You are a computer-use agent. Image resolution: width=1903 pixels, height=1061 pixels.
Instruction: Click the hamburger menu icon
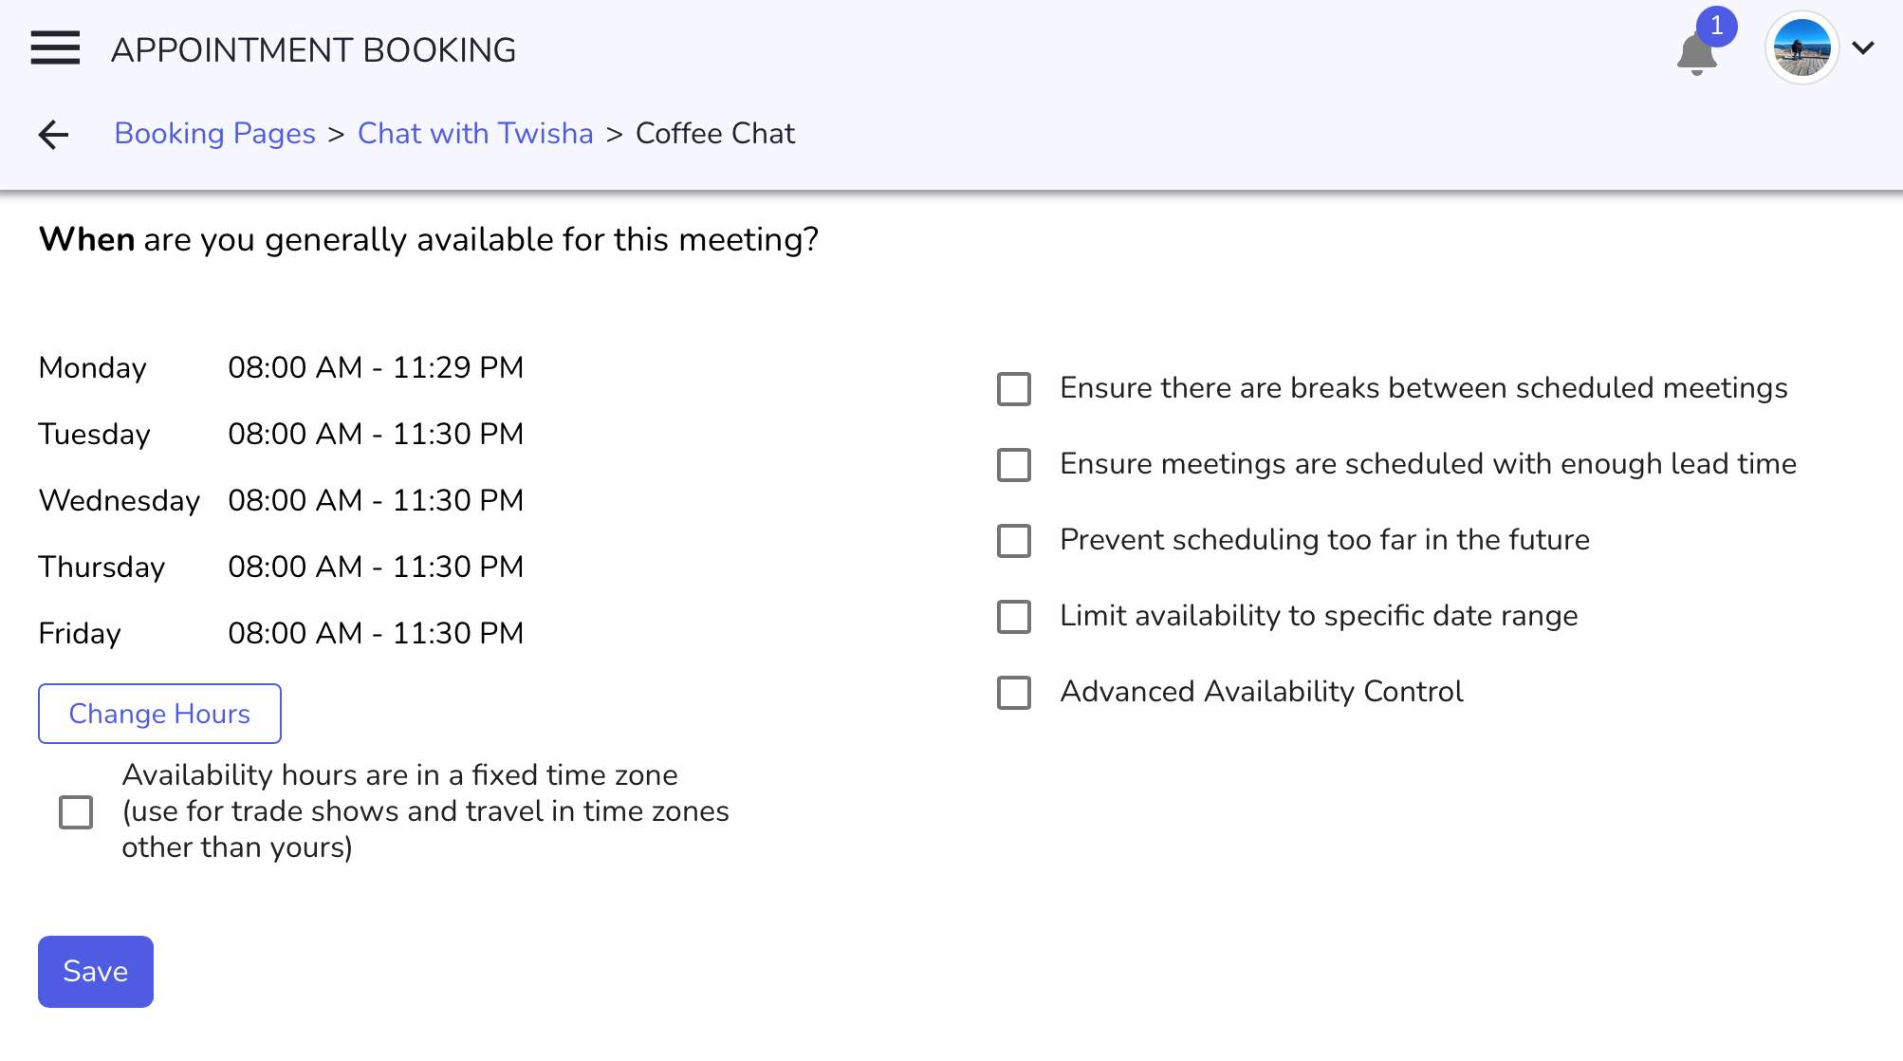(x=55, y=48)
